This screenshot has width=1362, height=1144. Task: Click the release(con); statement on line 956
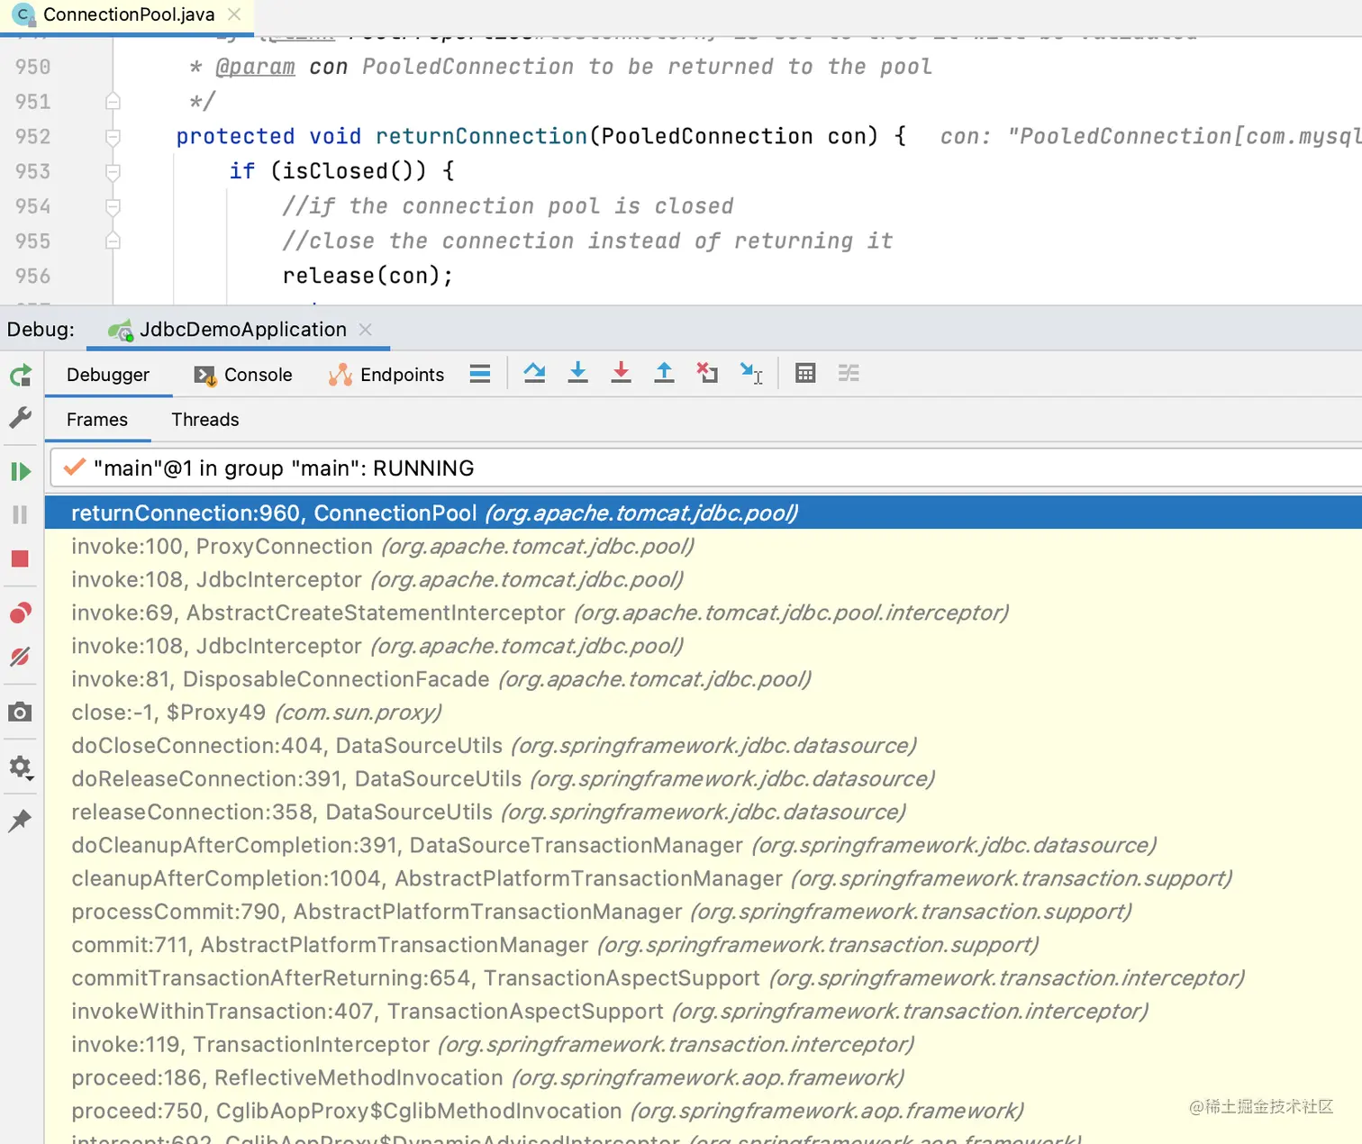(x=368, y=276)
